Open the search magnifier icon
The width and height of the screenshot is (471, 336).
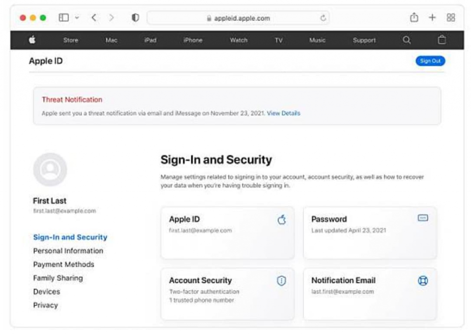point(407,40)
